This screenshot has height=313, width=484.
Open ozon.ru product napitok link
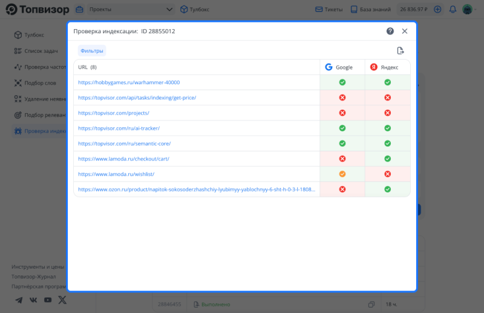(x=197, y=189)
